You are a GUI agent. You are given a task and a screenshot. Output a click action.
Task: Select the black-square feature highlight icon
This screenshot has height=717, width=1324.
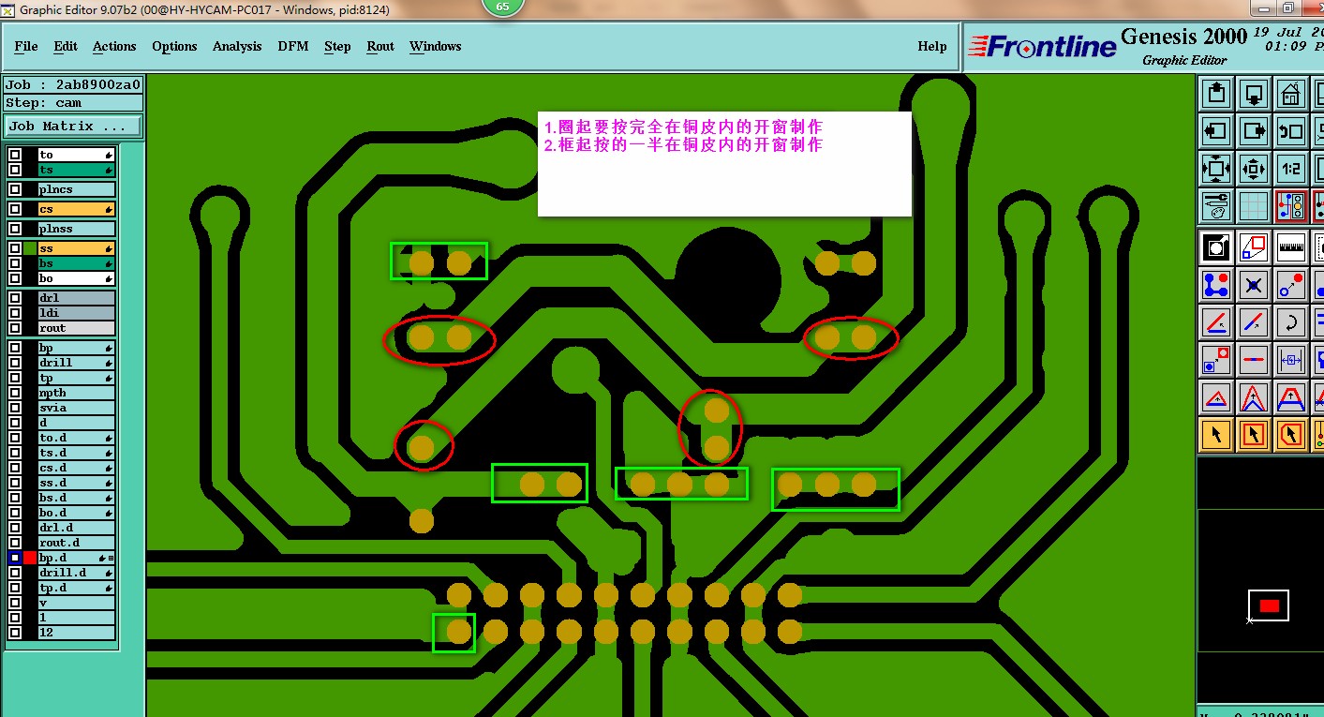(1216, 247)
